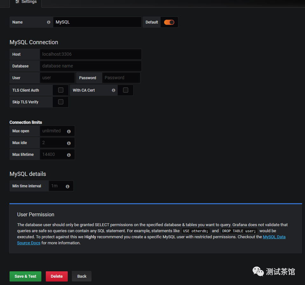Focus the Password input field

121,78
